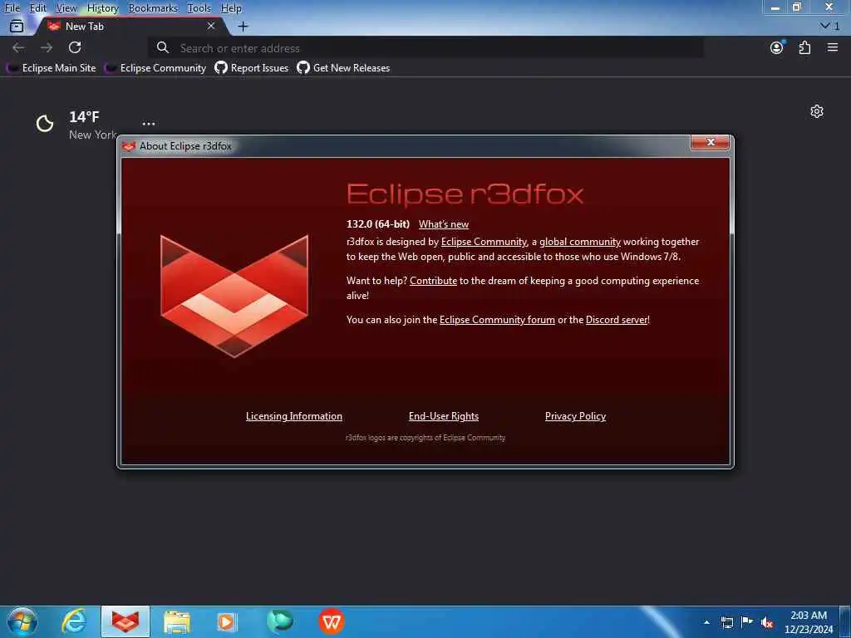This screenshot has height=638, width=851.
Task: Click the address bar magnifier icon
Action: coord(163,47)
